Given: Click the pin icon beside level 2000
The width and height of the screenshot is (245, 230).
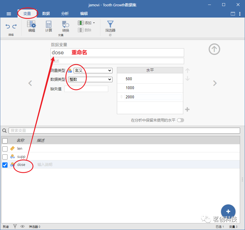Looking at the screenshot, I should (x=121, y=97).
